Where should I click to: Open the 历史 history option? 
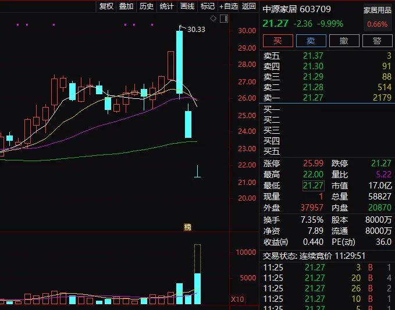pos(147,6)
